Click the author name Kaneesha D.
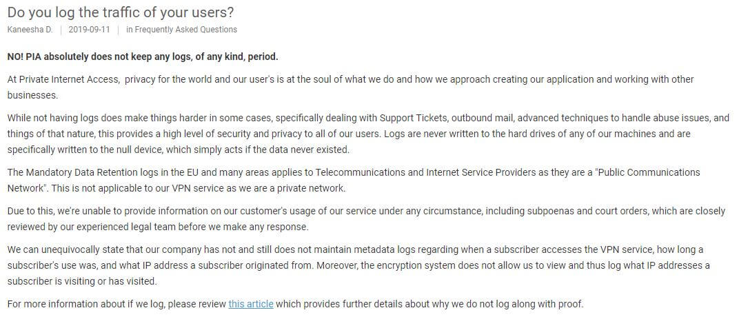This screenshot has height=317, width=739. coord(30,29)
